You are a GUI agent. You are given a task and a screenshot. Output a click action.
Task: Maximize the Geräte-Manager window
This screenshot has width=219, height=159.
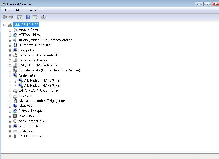207,4
